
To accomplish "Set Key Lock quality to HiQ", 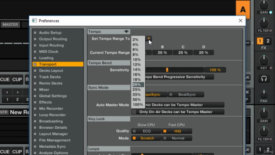I will [177, 131].
